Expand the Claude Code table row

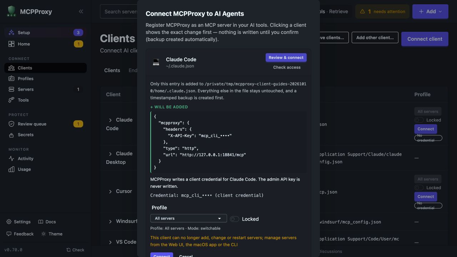point(110,120)
